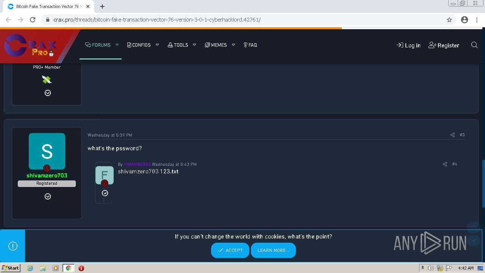Click the address bar URL
This screenshot has height=273, width=485.
pos(157,20)
